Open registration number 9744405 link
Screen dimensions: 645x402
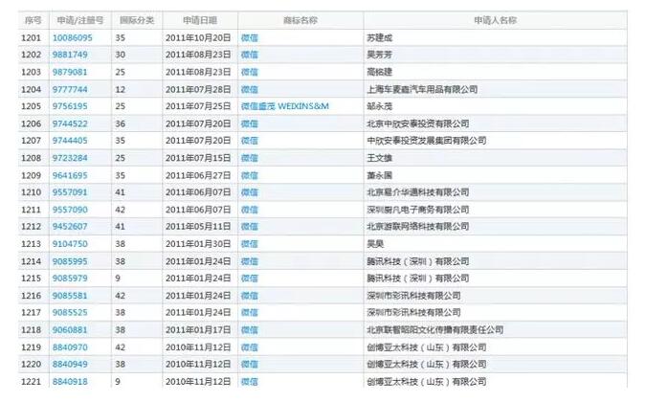tap(70, 141)
